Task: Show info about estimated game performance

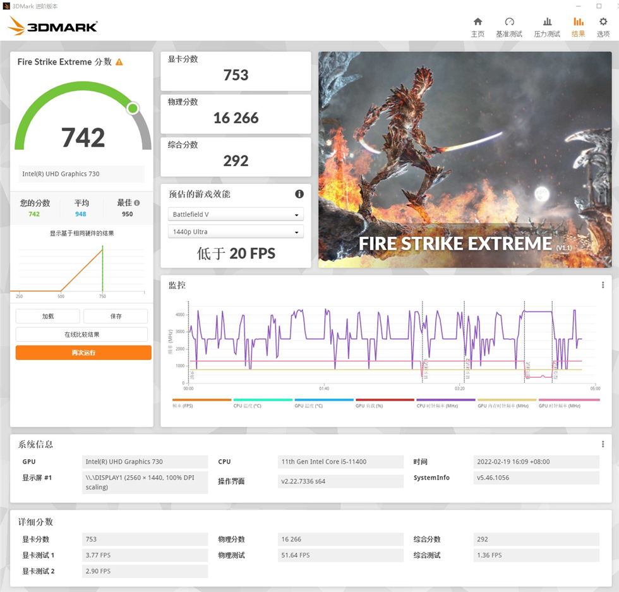Action: [299, 194]
